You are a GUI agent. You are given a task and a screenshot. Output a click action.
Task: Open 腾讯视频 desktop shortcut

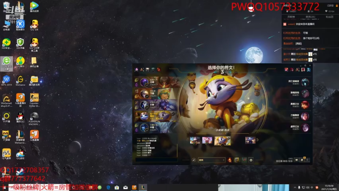tap(34, 7)
